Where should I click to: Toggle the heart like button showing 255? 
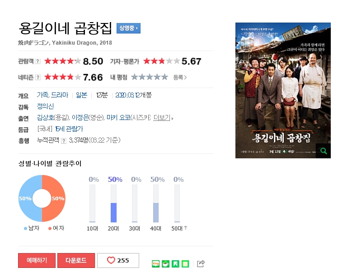118,260
